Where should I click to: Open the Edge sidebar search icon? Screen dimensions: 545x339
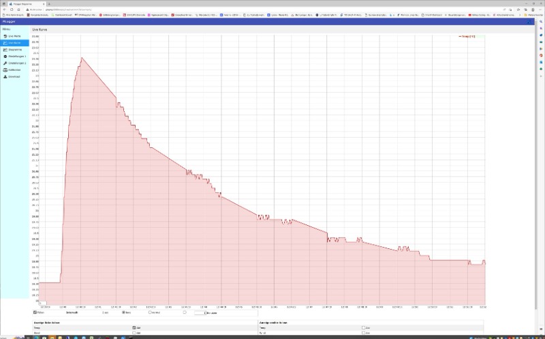pos(539,23)
